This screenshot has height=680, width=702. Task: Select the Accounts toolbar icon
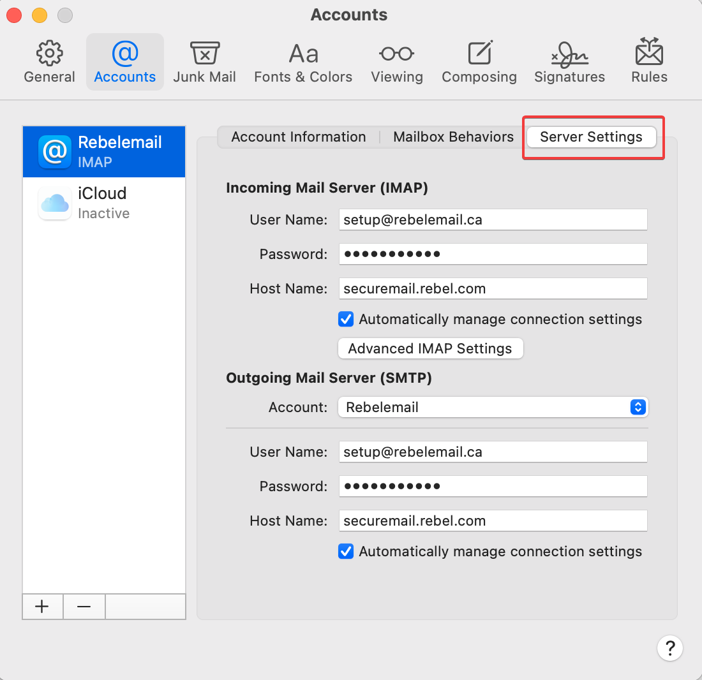pos(125,62)
